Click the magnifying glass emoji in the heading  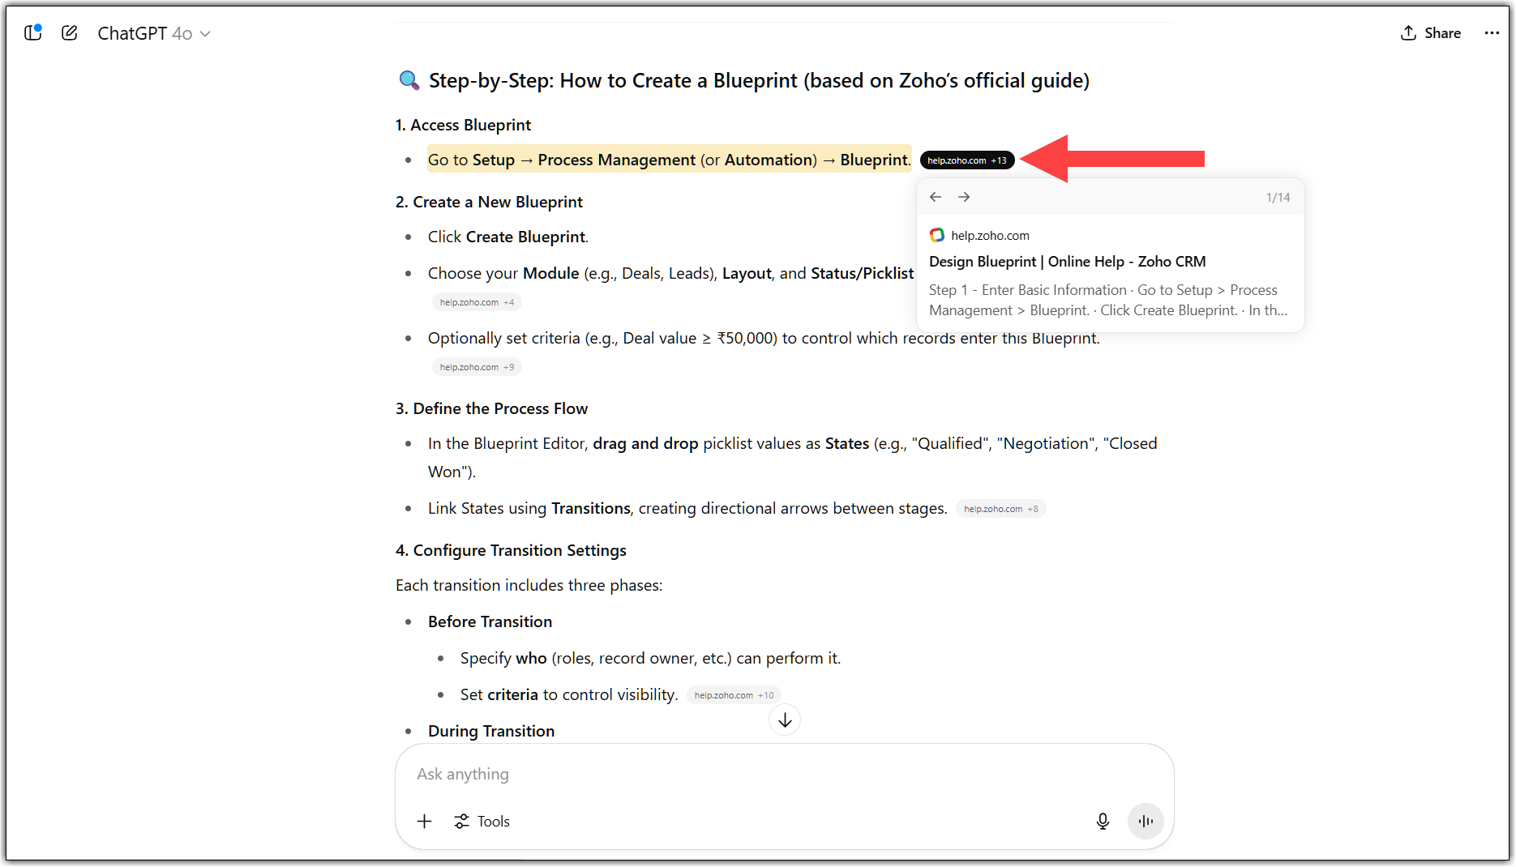tap(409, 80)
